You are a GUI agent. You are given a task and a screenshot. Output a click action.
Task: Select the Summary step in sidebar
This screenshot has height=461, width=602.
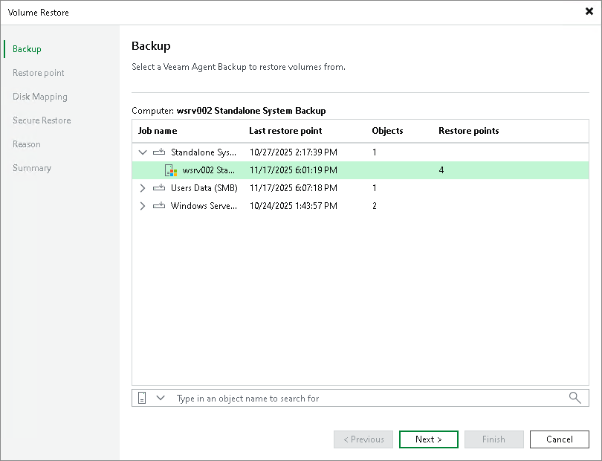(32, 167)
